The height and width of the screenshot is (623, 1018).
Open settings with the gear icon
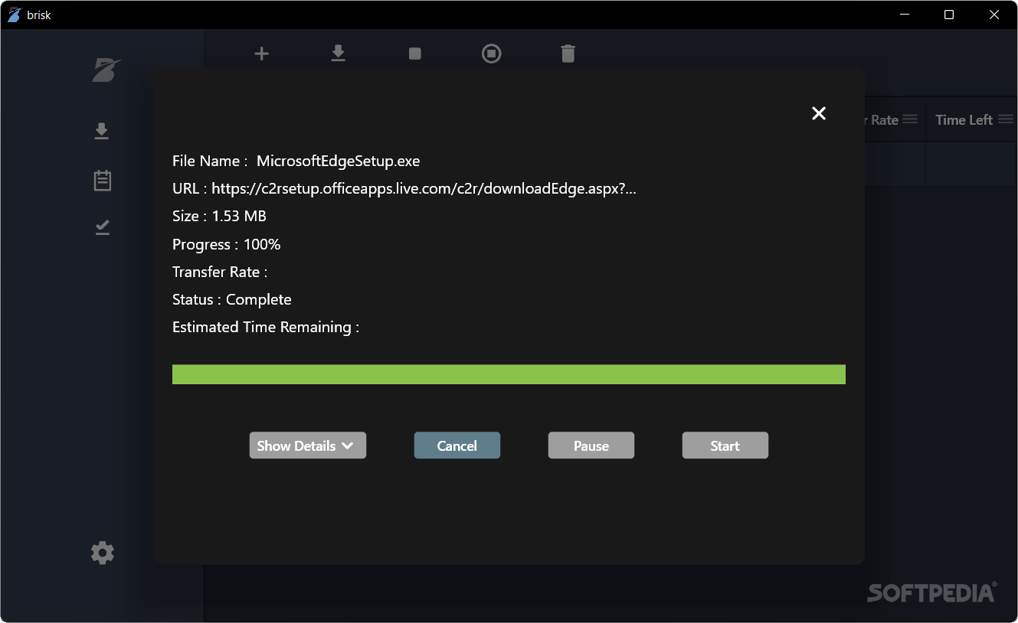pyautogui.click(x=103, y=553)
